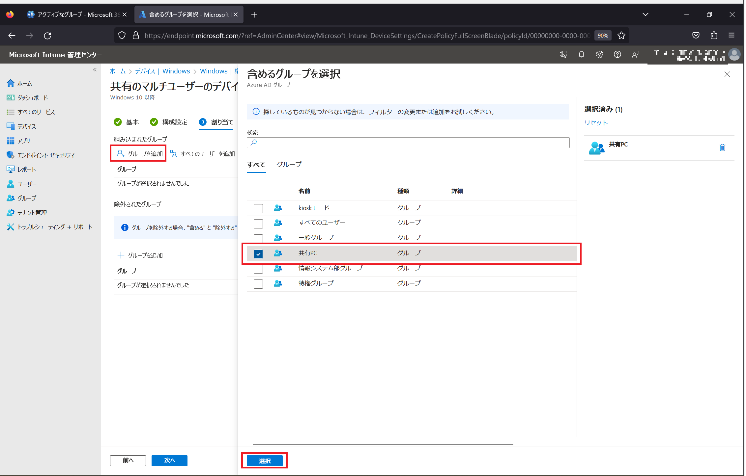This screenshot has height=476, width=746.
Task: Open Reports (レポート) in sidebar
Action: 21,170
